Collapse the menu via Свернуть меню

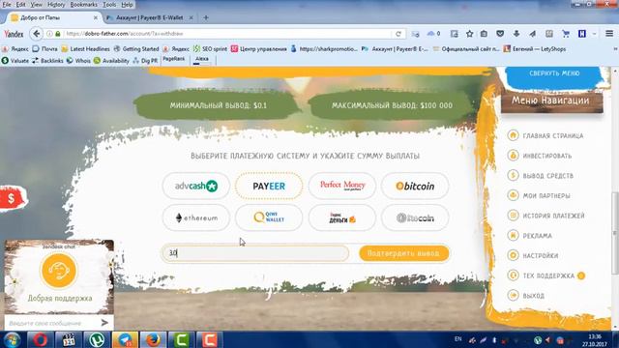click(x=554, y=73)
